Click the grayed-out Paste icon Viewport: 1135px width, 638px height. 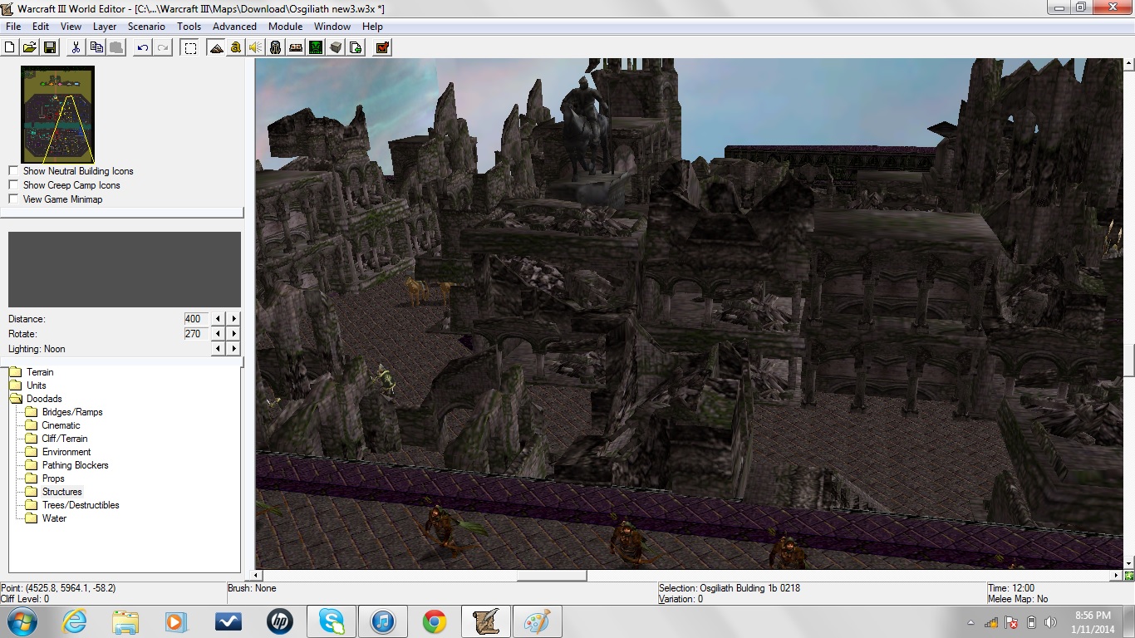click(116, 47)
